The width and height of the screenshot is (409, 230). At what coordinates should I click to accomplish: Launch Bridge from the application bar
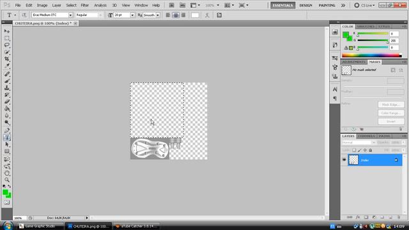tap(171, 5)
